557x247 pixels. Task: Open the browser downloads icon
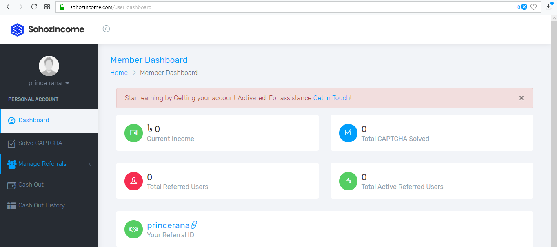click(x=549, y=7)
